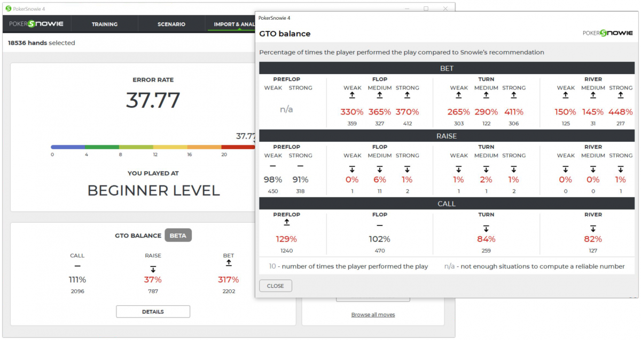Image resolution: width=641 pixels, height=340 pixels.
Task: Click PokerSnowie app icon in title bar
Action: click(x=9, y=8)
